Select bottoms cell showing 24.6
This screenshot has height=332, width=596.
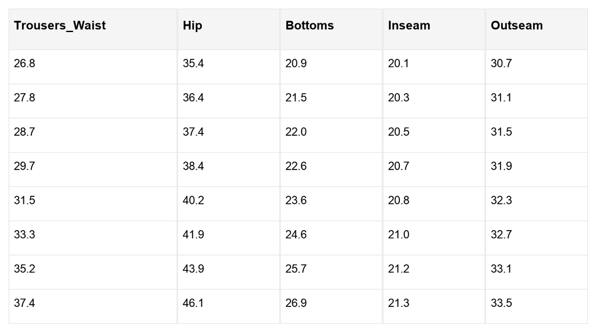331,238
